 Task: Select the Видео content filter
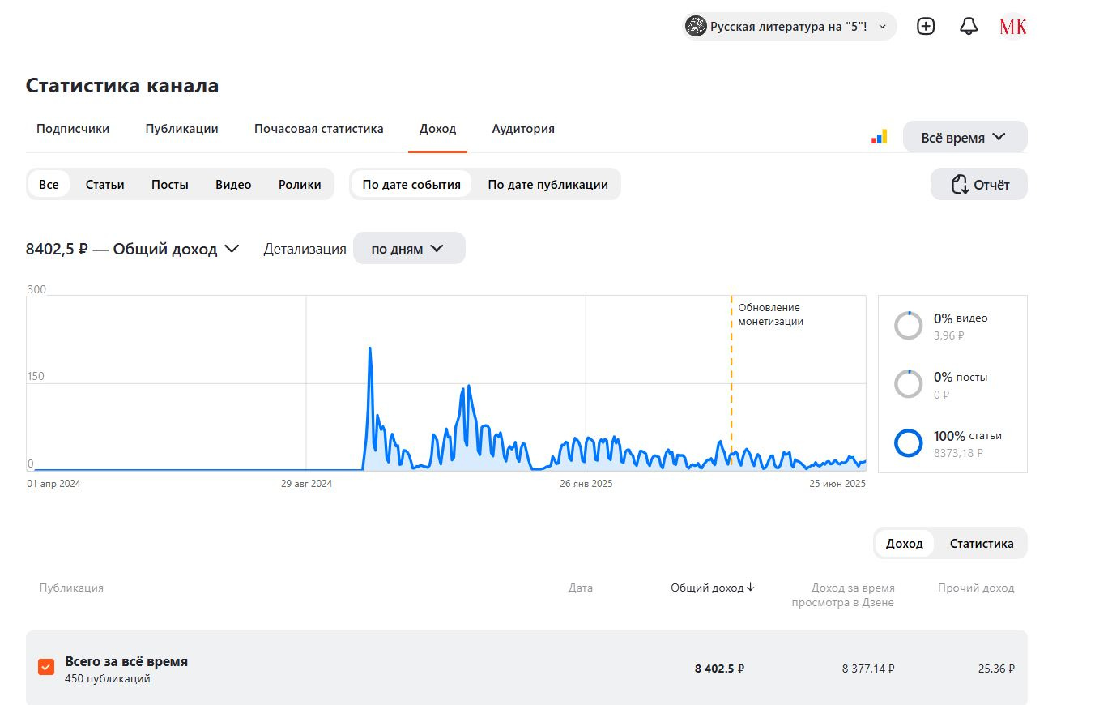[x=233, y=185]
